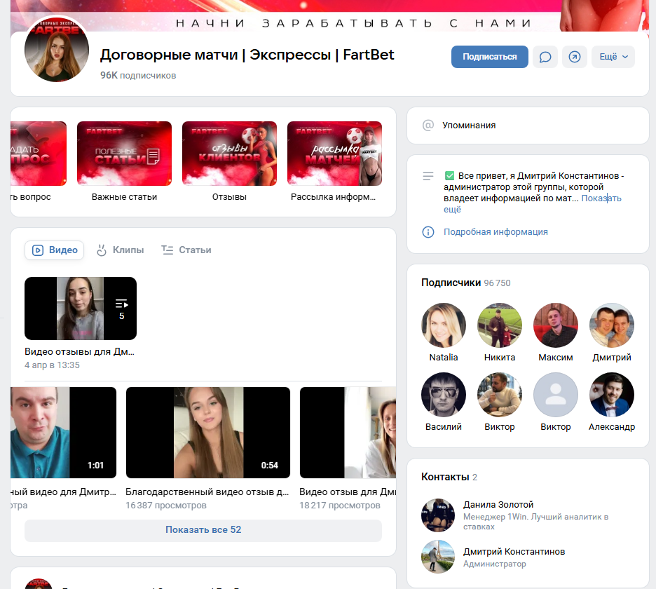The image size is (656, 589).
Task: Click the share arrow icon next to chat
Action: [575, 57]
